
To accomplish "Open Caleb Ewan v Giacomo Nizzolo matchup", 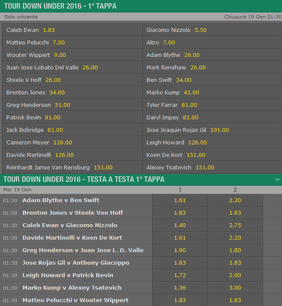I will pyautogui.click(x=70, y=225).
